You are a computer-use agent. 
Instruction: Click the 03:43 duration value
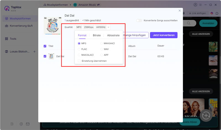(161, 56)
